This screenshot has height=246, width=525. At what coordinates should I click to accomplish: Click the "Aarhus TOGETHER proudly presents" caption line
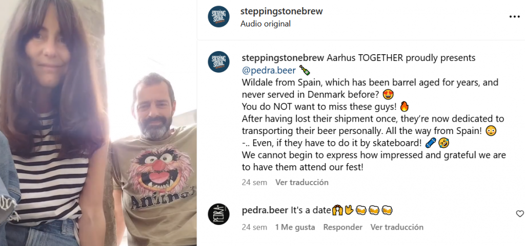click(401, 58)
